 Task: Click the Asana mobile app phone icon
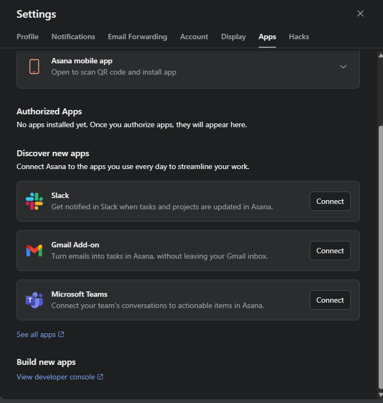click(34, 67)
